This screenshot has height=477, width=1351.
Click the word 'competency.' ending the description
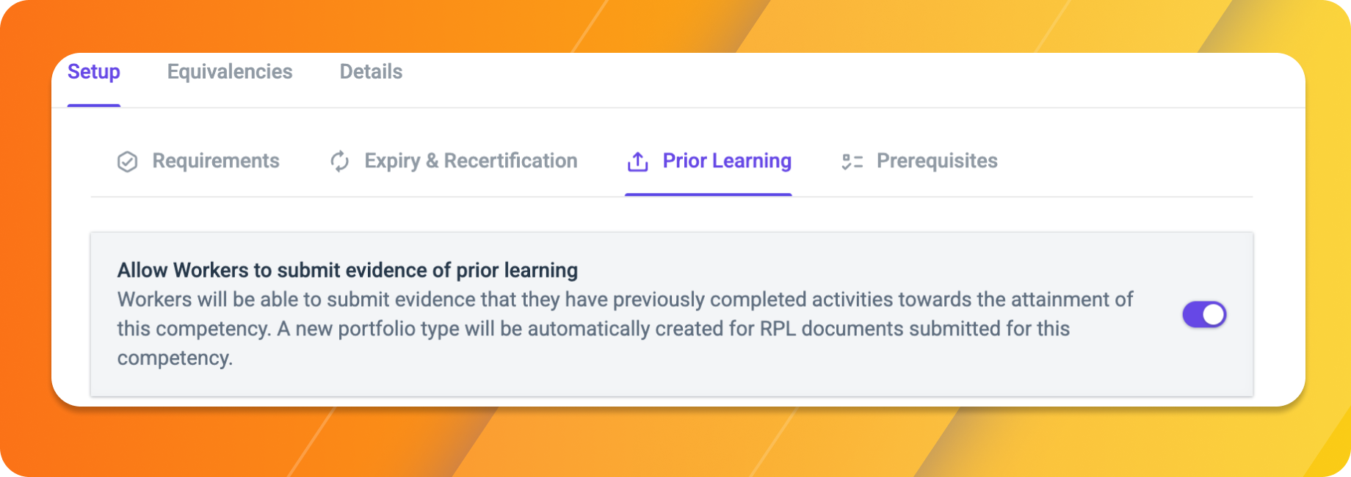point(175,358)
